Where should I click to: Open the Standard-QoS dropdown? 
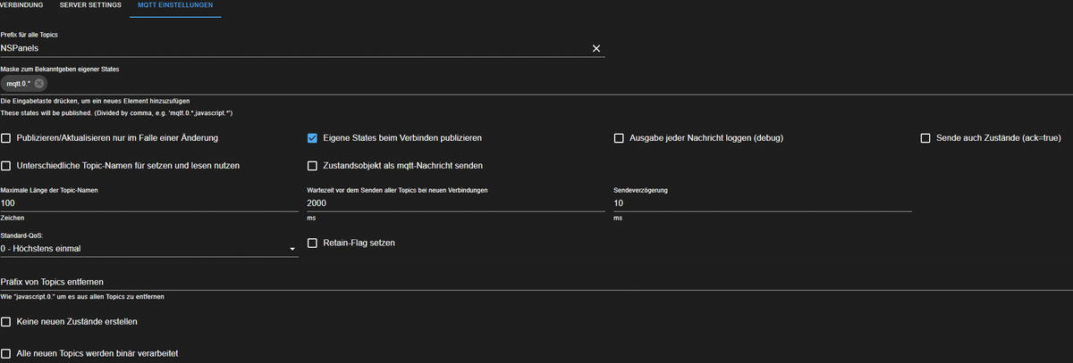(x=149, y=248)
